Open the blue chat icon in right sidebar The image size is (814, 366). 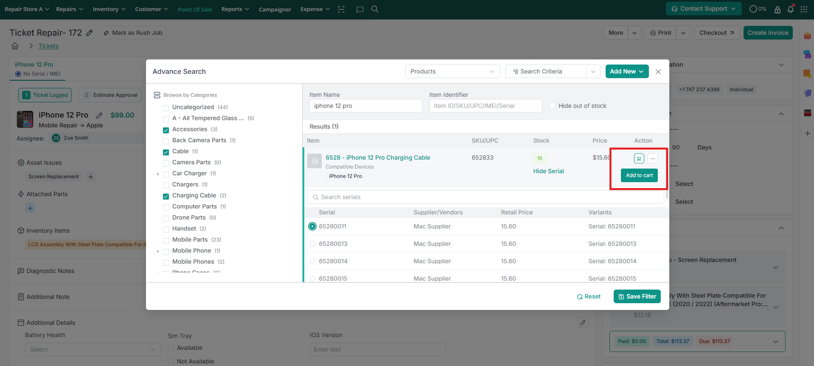[808, 54]
